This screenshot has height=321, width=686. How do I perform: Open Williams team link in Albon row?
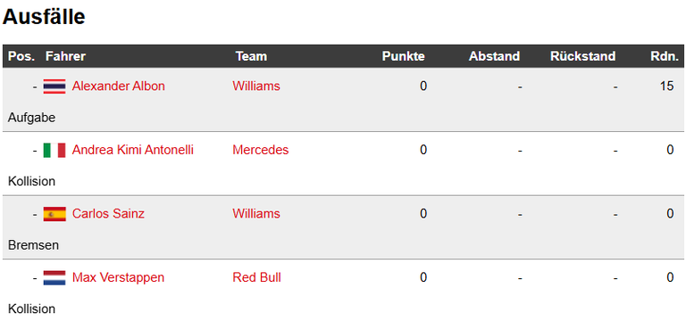coord(256,86)
